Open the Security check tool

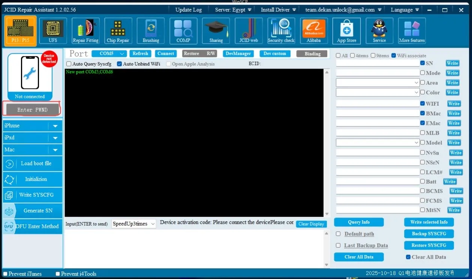coord(281,31)
